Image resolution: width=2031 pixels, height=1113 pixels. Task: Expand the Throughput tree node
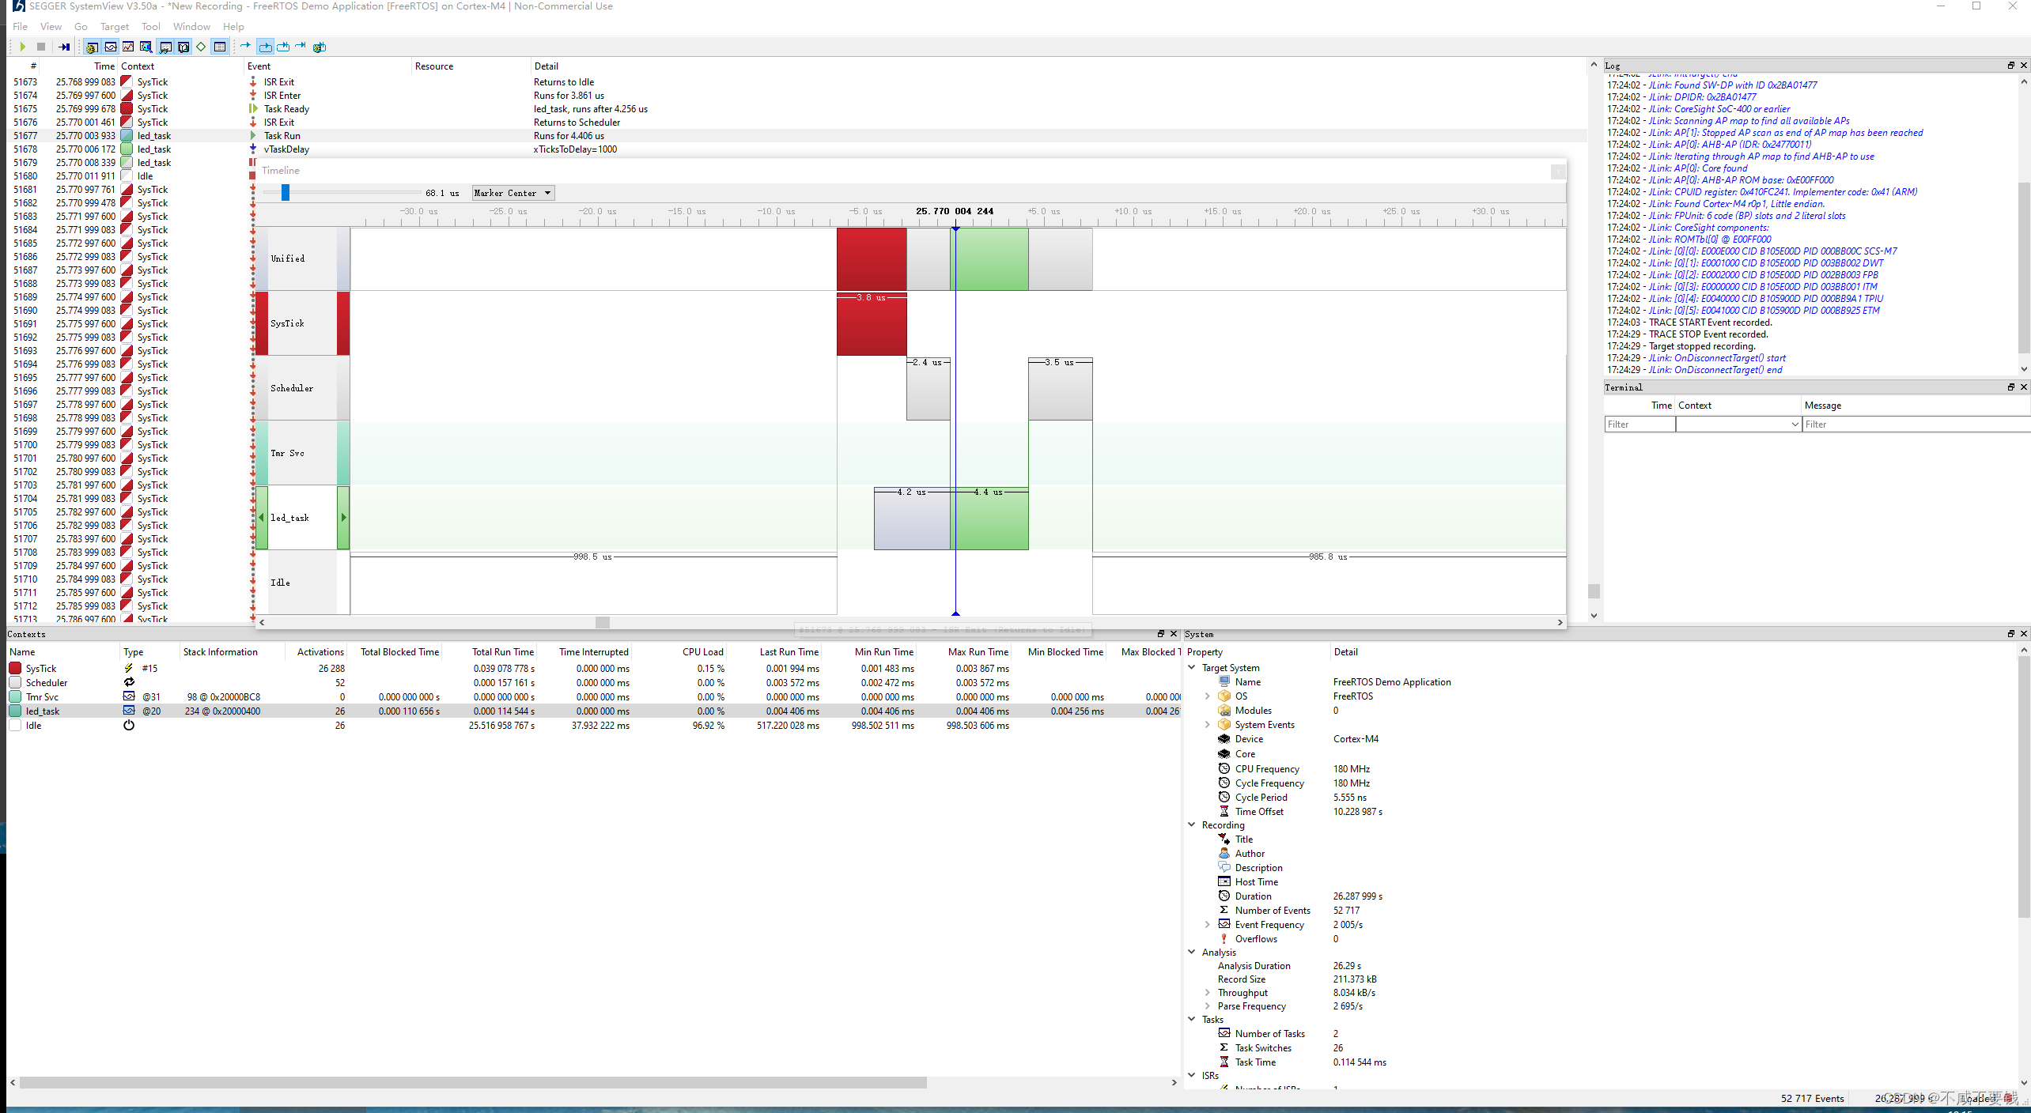click(1208, 992)
